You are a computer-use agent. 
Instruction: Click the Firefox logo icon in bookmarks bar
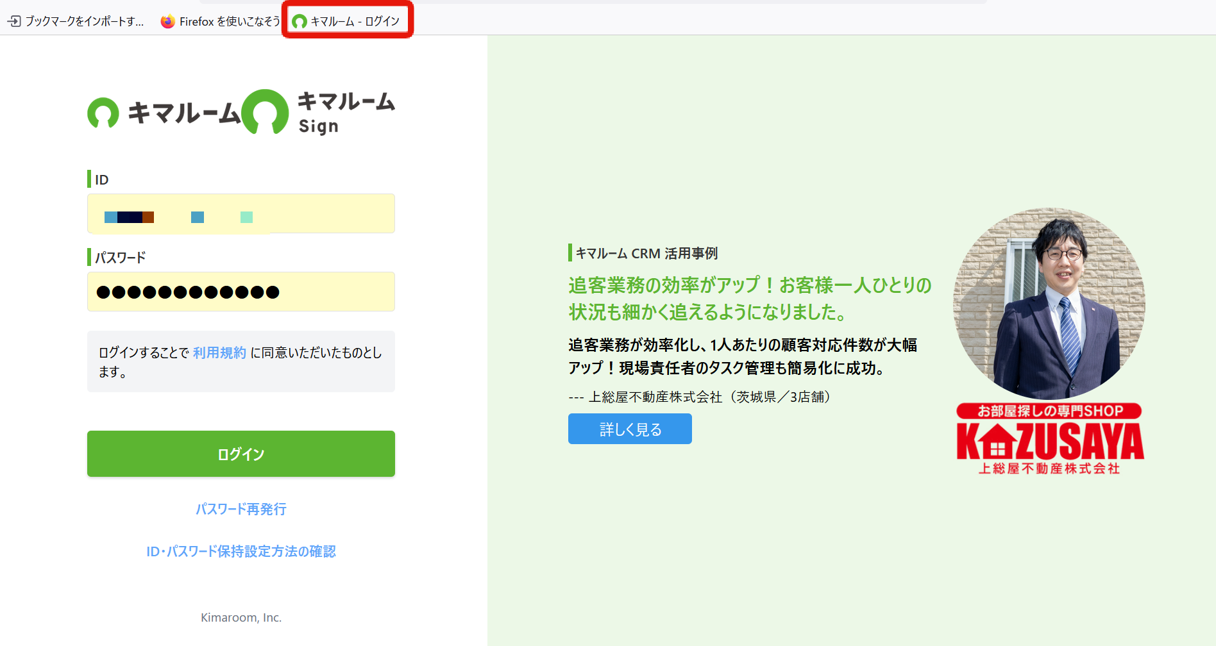click(168, 21)
